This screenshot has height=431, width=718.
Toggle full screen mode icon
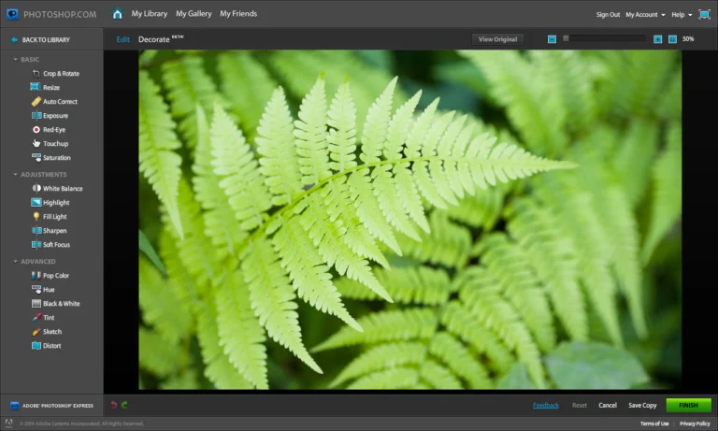pyautogui.click(x=704, y=14)
